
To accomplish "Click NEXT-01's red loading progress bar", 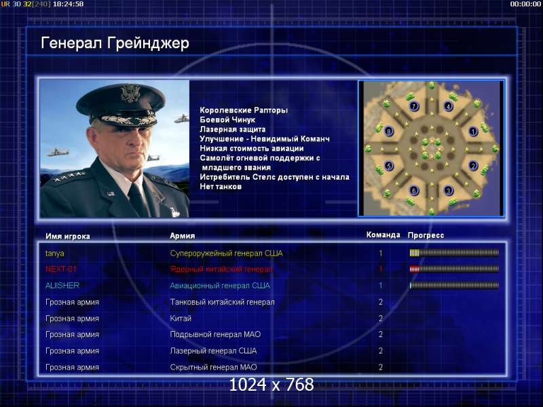I will pos(454,269).
